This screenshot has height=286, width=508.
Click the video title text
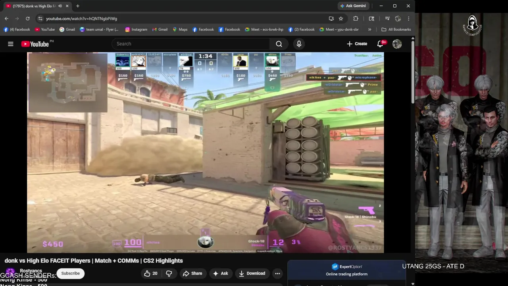pyautogui.click(x=94, y=261)
